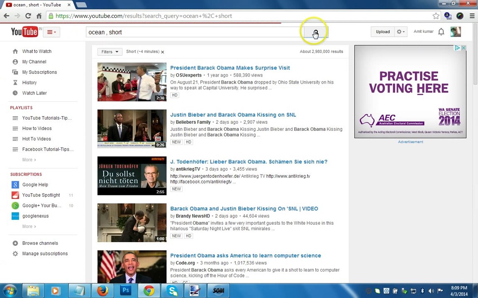Expand More under Subscriptions
Viewport: 478px width, 298px height.
(x=29, y=226)
